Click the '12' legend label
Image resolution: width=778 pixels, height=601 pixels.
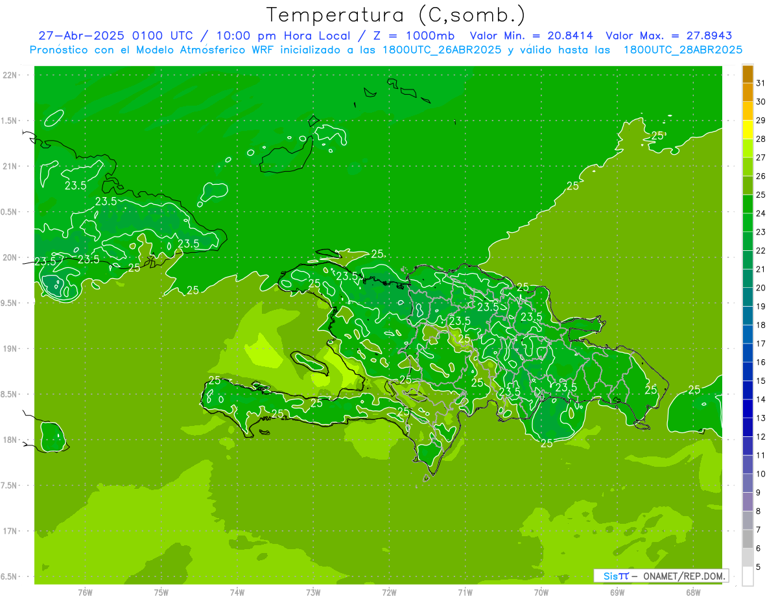[x=761, y=437]
